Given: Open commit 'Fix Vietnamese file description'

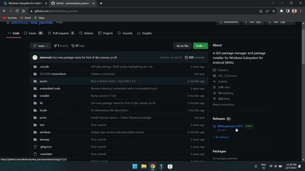Looking at the screenshot, I should coord(109,110).
